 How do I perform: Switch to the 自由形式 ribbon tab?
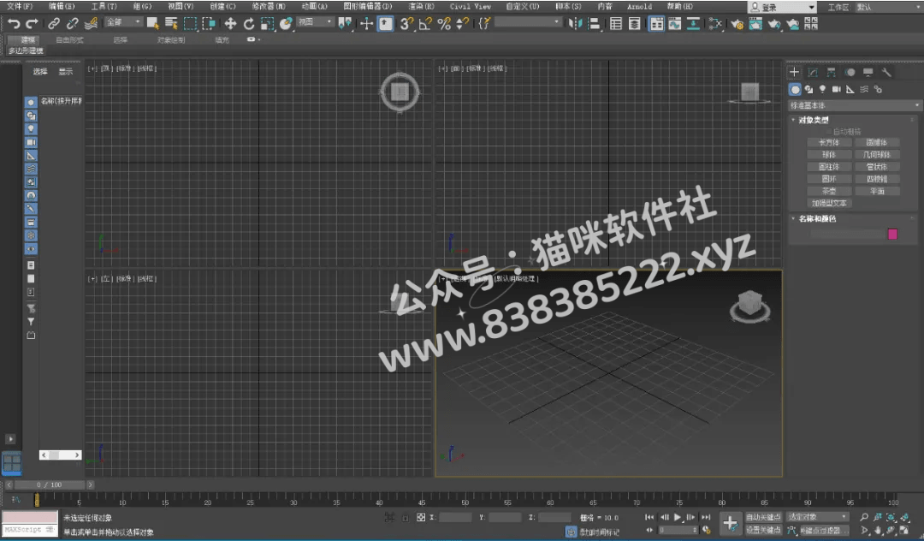[x=69, y=40]
